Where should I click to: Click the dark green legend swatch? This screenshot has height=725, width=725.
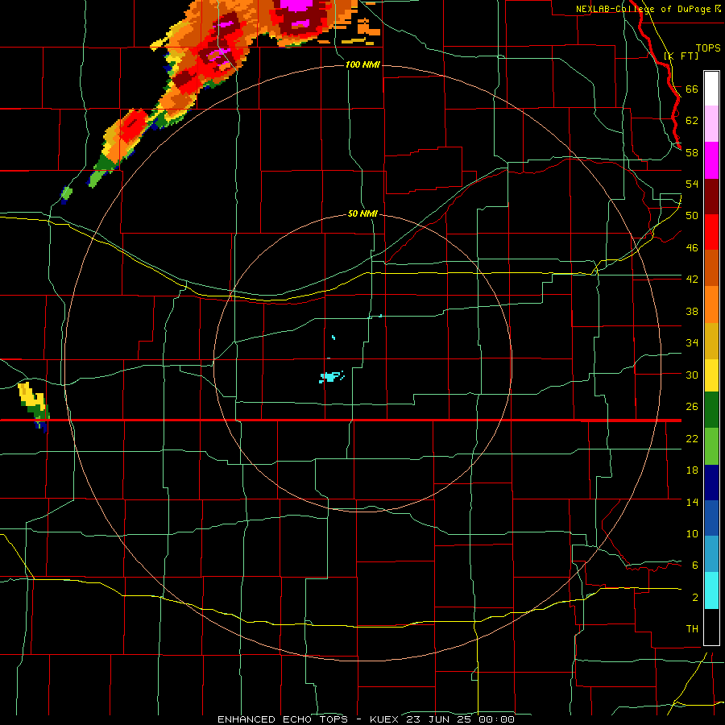[x=711, y=410]
